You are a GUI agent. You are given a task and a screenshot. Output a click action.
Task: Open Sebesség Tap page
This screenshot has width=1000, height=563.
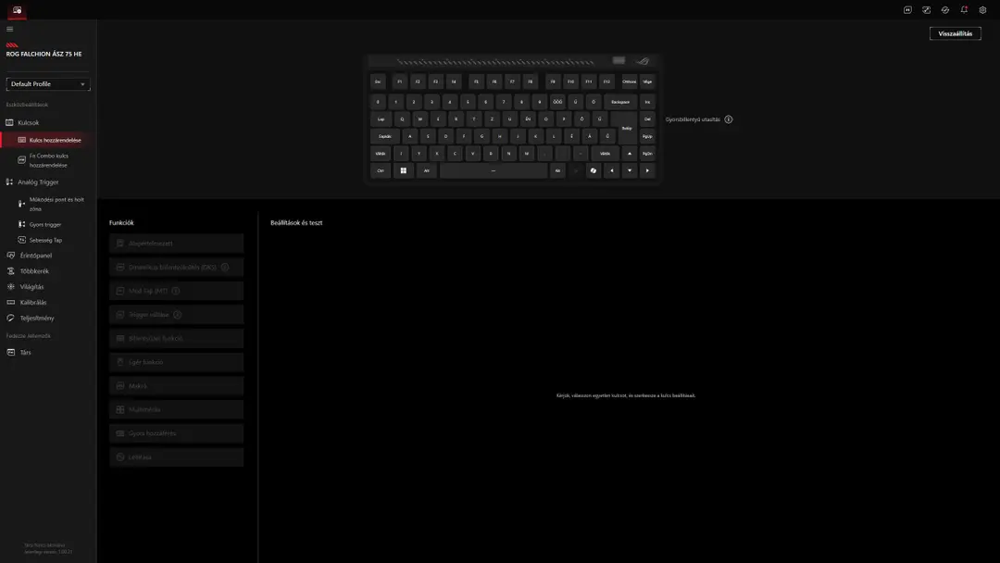coord(48,241)
